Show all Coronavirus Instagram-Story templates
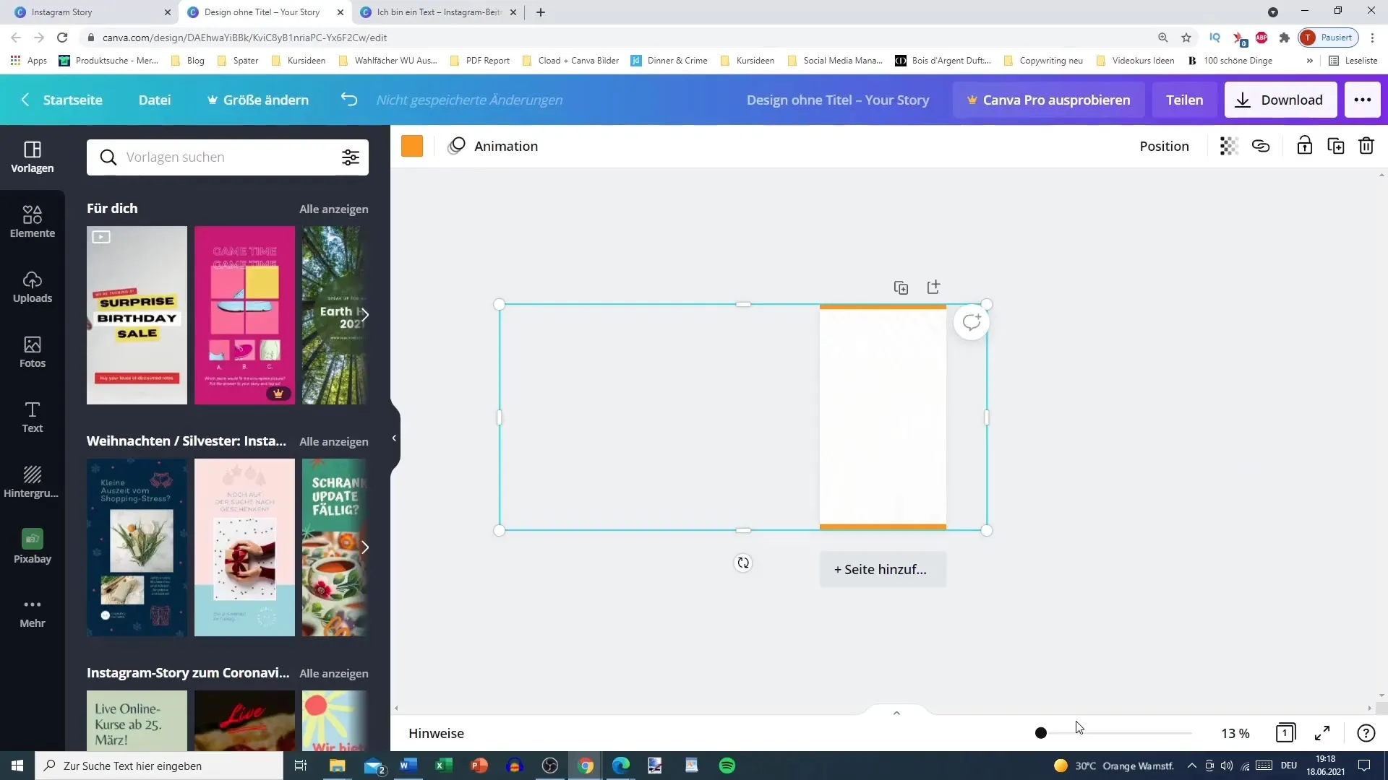1388x780 pixels. point(334,673)
